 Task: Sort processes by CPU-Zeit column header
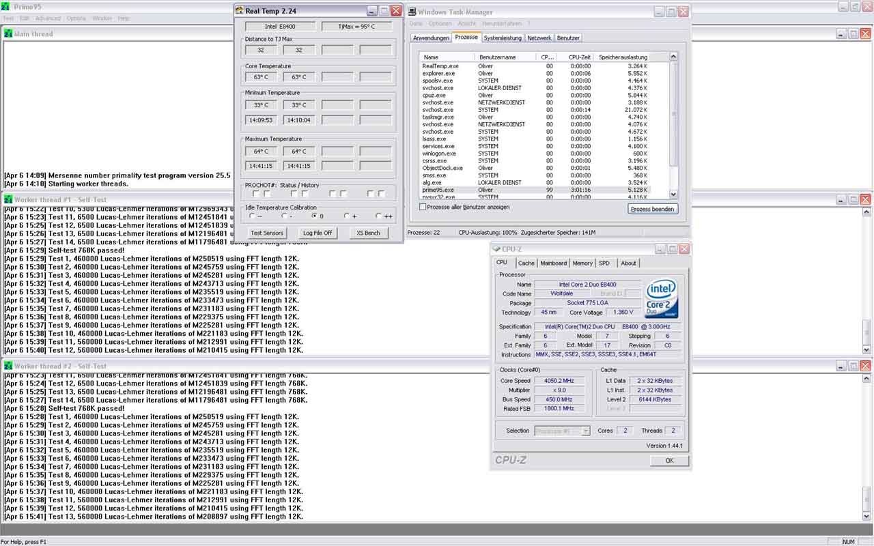coord(574,57)
